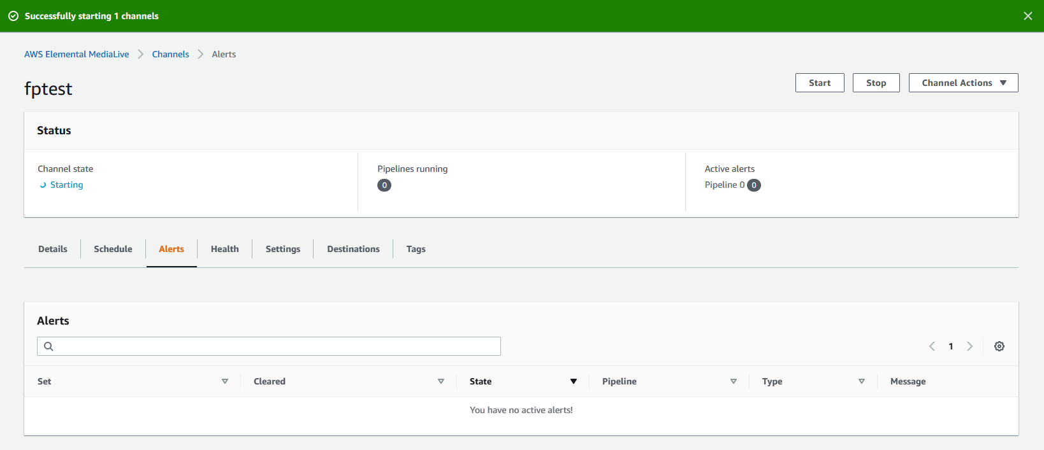The image size is (1044, 450).
Task: Click the Start channel button
Action: (819, 83)
